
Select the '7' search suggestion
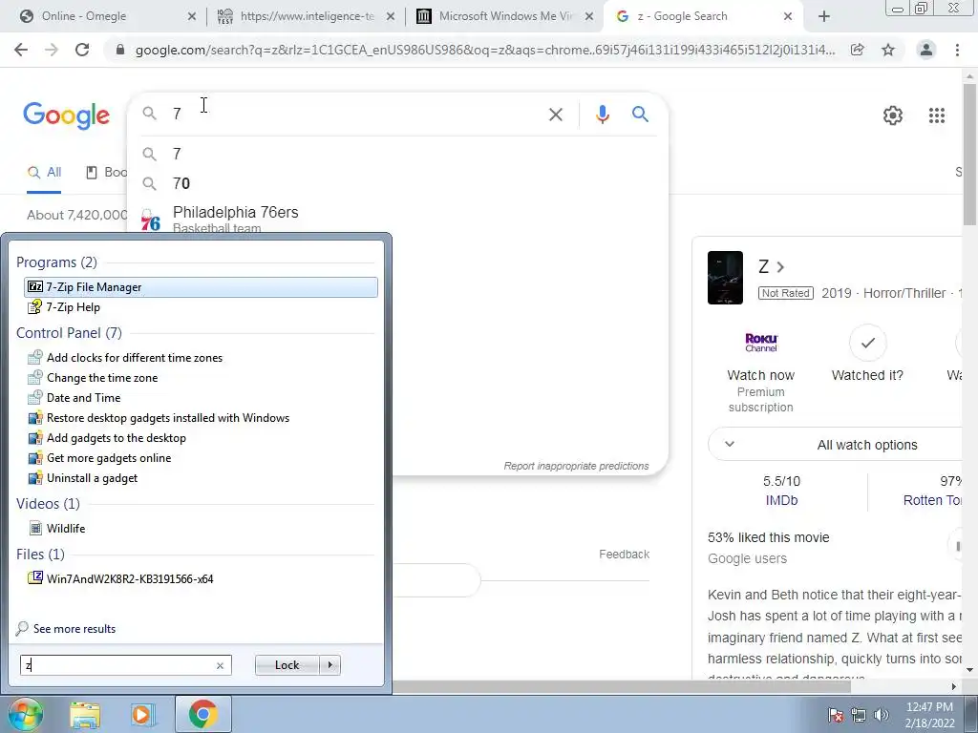click(x=397, y=154)
